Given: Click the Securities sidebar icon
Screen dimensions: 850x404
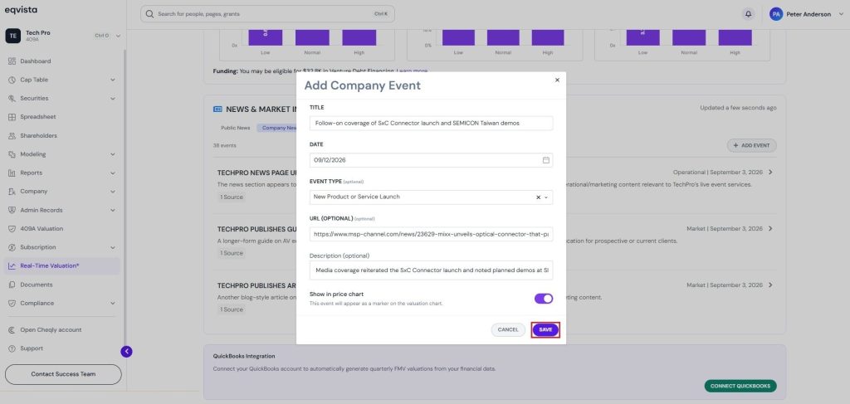Looking at the screenshot, I should click(x=12, y=99).
